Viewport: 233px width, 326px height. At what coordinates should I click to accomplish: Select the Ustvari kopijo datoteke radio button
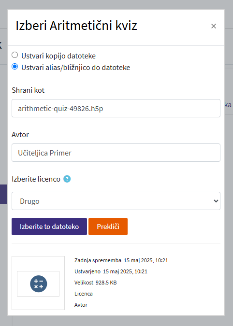(x=15, y=55)
